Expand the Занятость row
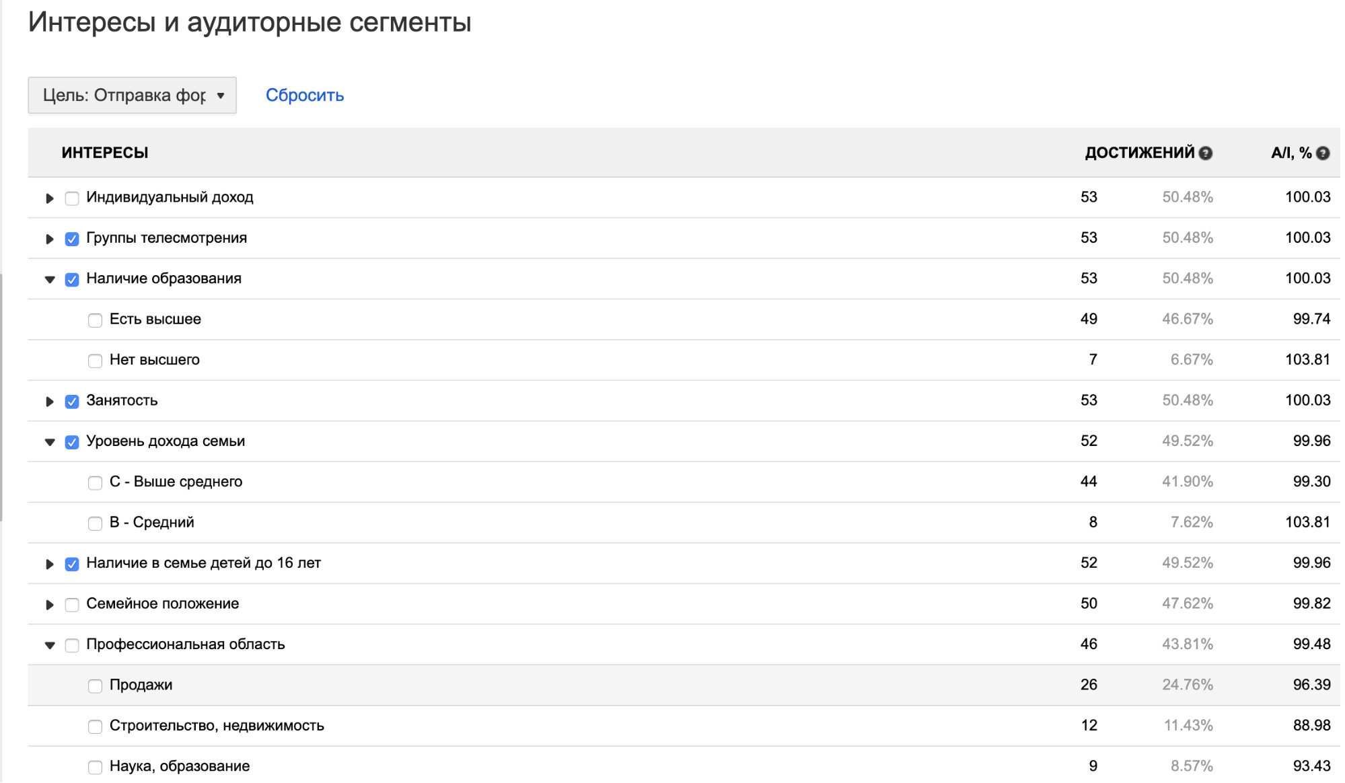1345x783 pixels. coord(49,402)
